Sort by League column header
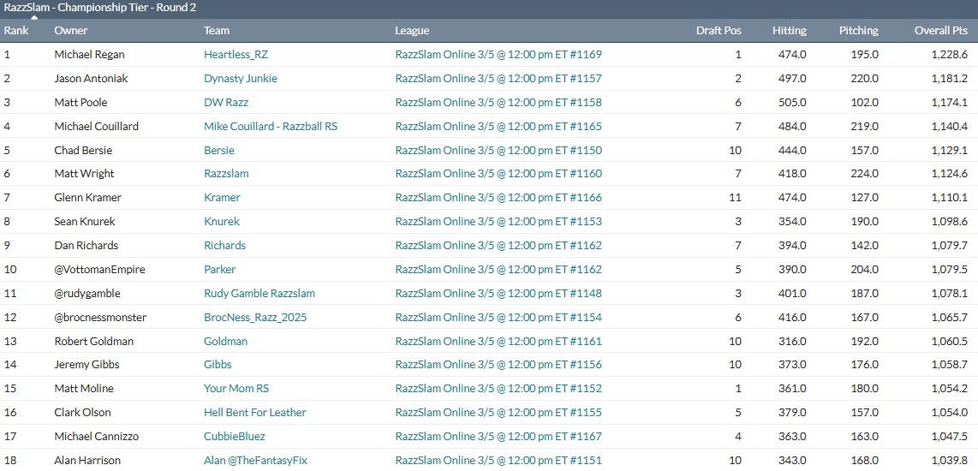 412,30
